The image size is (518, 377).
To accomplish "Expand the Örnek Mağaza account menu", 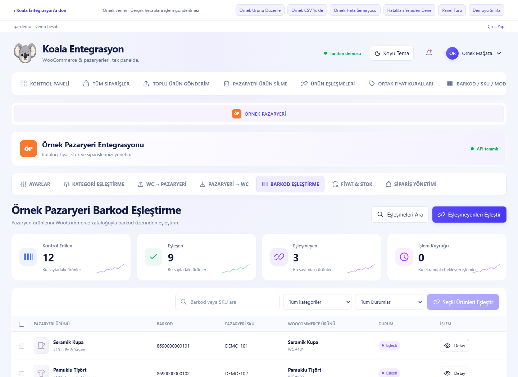I will pos(474,53).
